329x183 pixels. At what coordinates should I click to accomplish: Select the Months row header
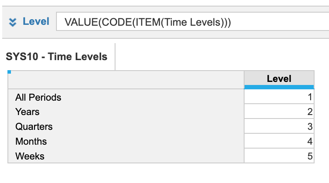(x=126, y=141)
